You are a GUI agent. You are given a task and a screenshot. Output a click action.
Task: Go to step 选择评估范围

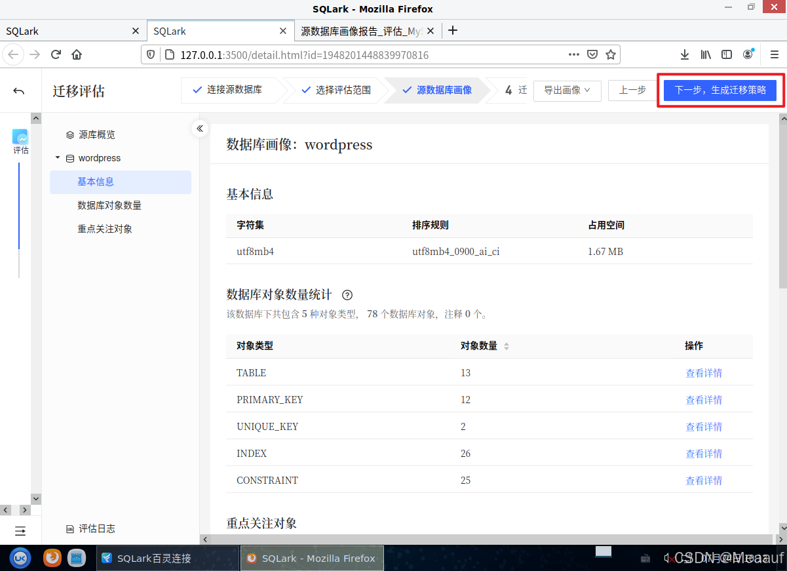pyautogui.click(x=336, y=90)
